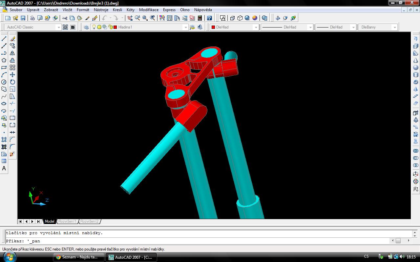This screenshot has width=420, height=262.
Task: Select the Hatch tool
Action: pos(4,140)
